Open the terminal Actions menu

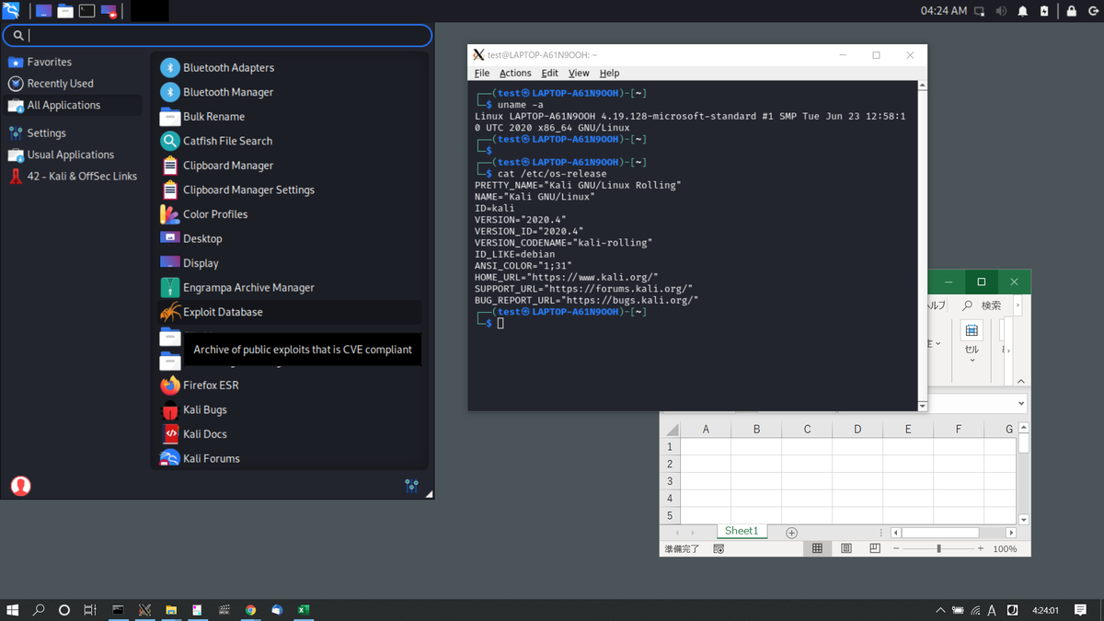point(515,73)
